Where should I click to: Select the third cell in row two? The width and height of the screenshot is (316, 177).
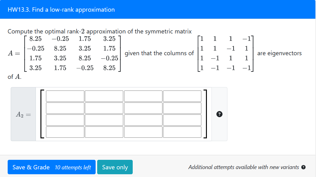143,108
